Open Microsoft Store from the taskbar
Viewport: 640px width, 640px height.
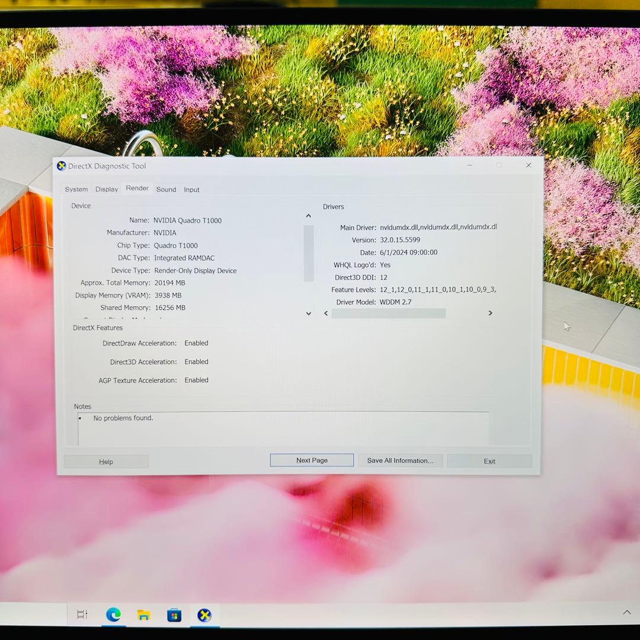(174, 615)
